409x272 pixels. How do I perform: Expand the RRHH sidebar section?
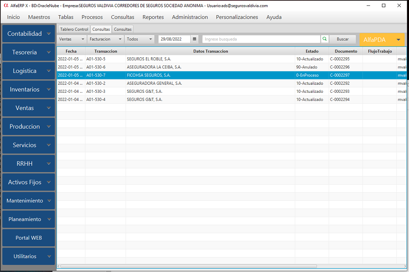[28, 164]
